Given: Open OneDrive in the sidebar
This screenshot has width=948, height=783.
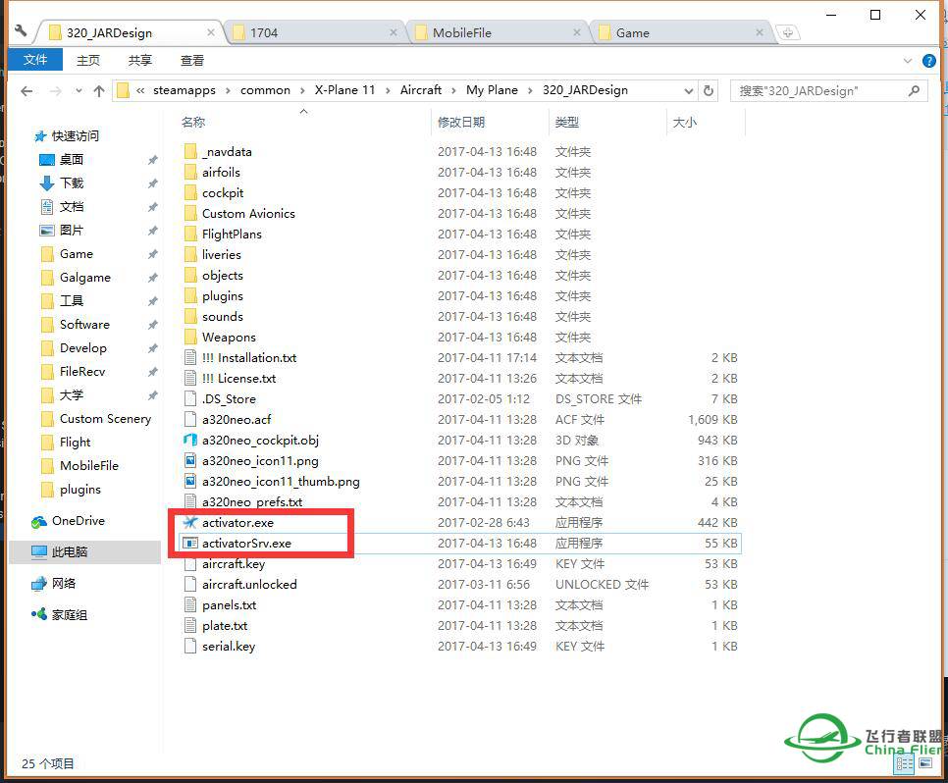Looking at the screenshot, I should click(79, 521).
